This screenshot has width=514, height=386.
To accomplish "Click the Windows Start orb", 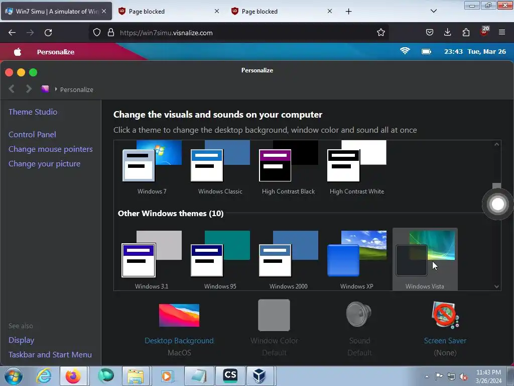I will tap(14, 376).
